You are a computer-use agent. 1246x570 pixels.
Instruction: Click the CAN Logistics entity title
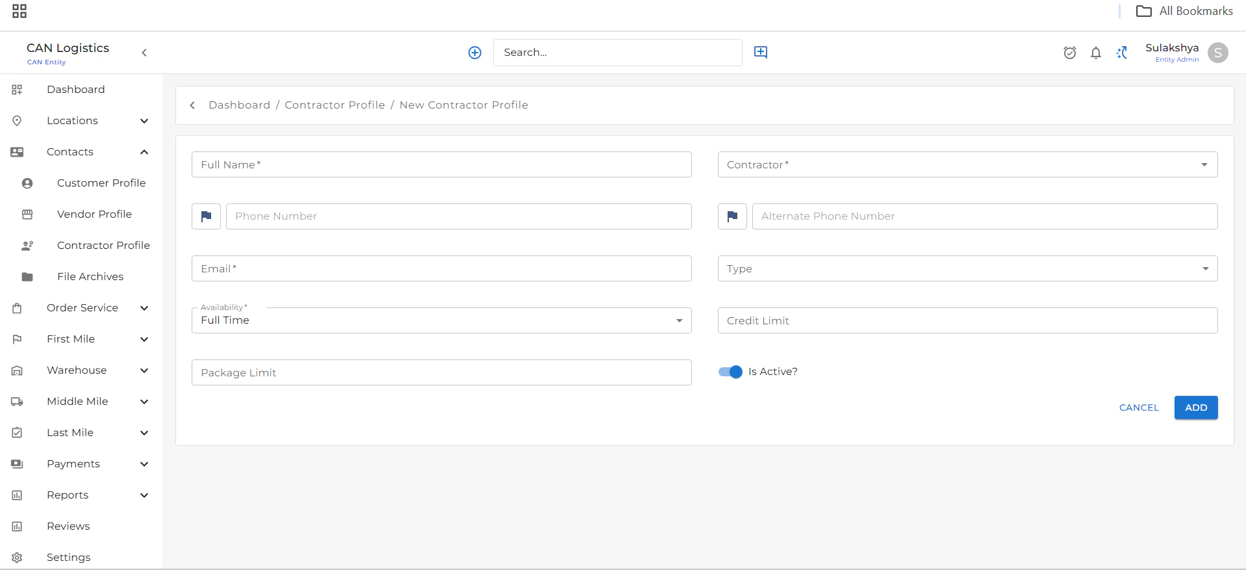point(68,48)
